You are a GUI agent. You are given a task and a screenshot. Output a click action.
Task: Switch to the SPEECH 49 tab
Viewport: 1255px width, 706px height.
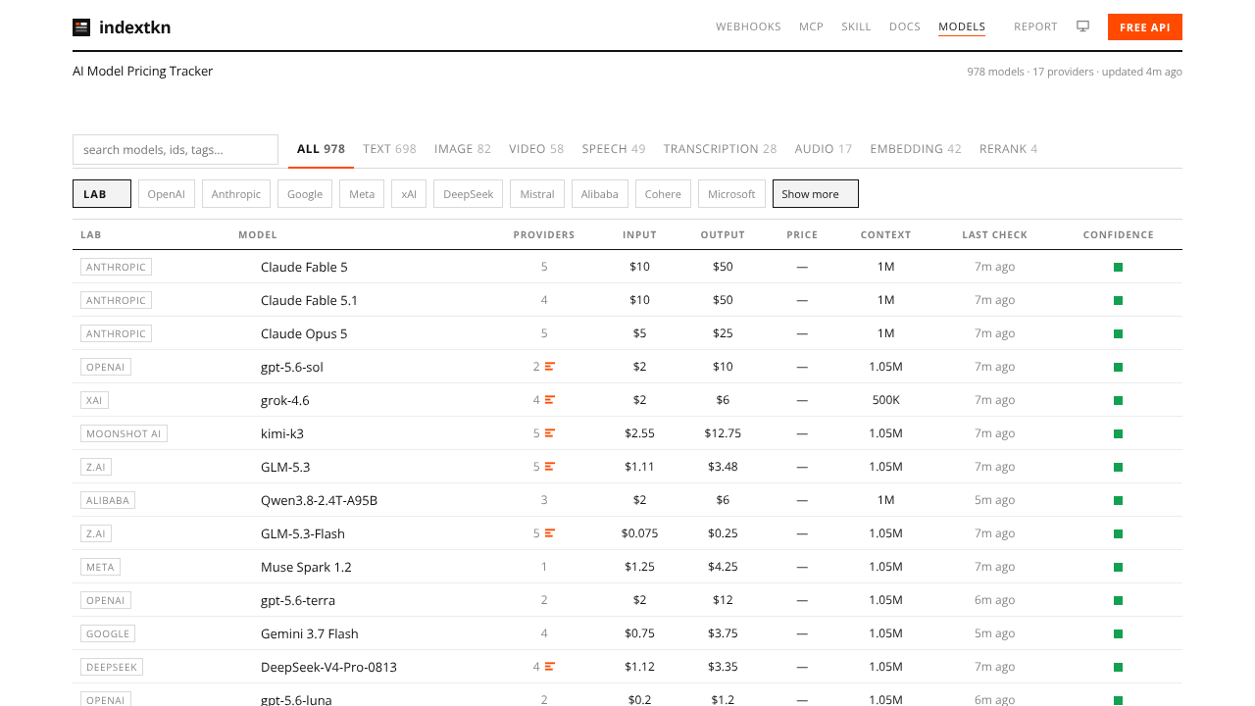[614, 149]
